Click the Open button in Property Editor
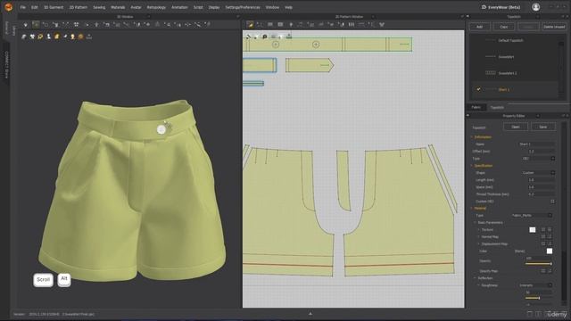This screenshot has width=571, height=321. click(x=516, y=127)
